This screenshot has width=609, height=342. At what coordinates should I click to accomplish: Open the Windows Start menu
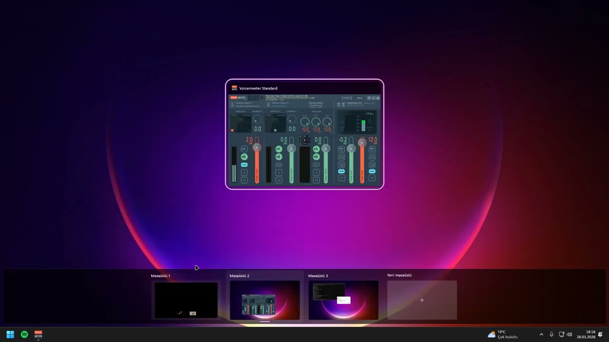coord(10,334)
